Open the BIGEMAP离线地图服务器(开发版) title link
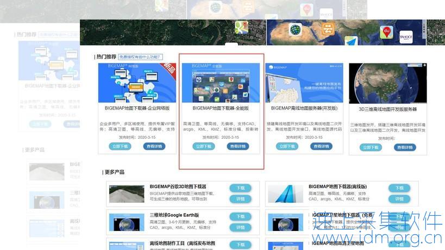 click(304, 108)
